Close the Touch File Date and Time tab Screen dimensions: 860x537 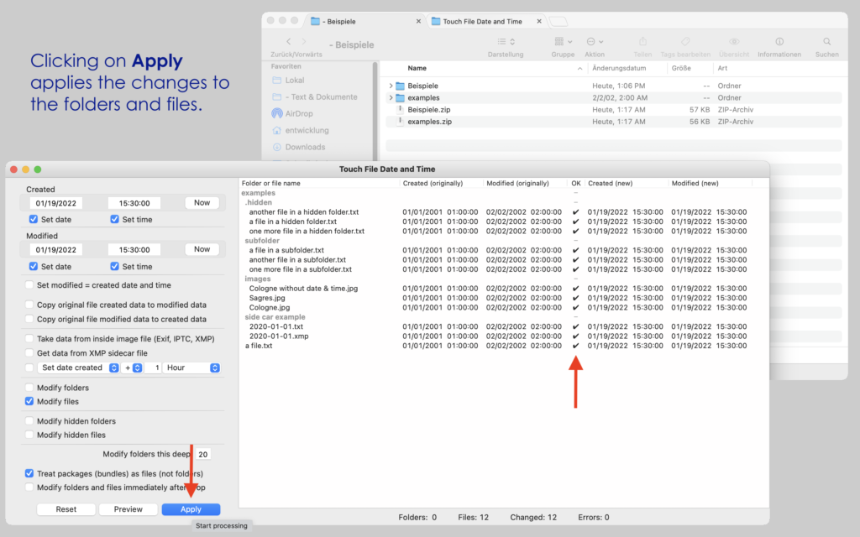click(539, 21)
